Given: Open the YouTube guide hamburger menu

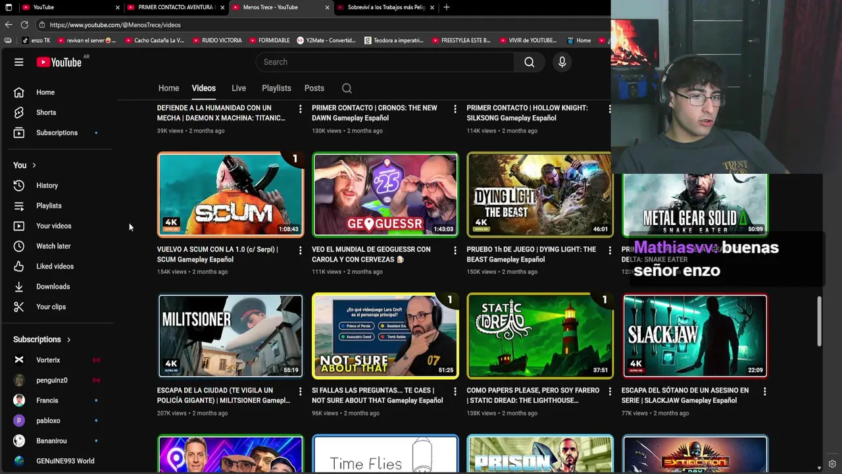Looking at the screenshot, I should coord(19,62).
